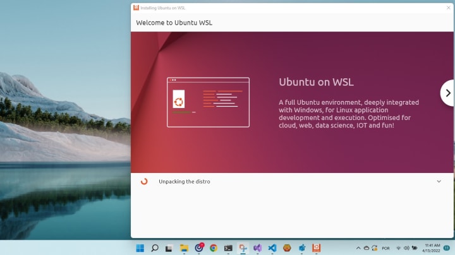Viewport: 455px width, 255px height.
Task: Open the clock and calendar at 11:41 AM
Action: [x=431, y=248]
